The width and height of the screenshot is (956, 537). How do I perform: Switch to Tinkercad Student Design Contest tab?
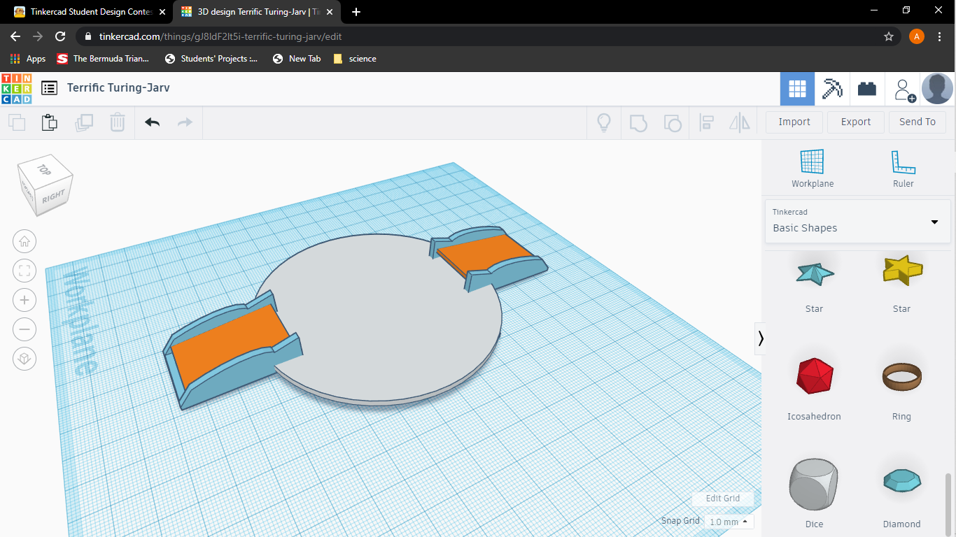point(91,12)
